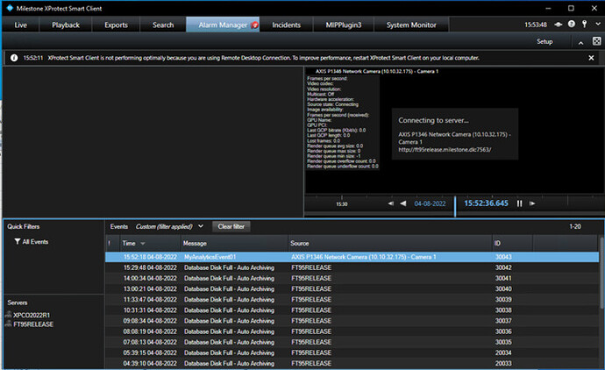Step to next frame with small forward arrow
The height and width of the screenshot is (370, 605).
coord(532,203)
